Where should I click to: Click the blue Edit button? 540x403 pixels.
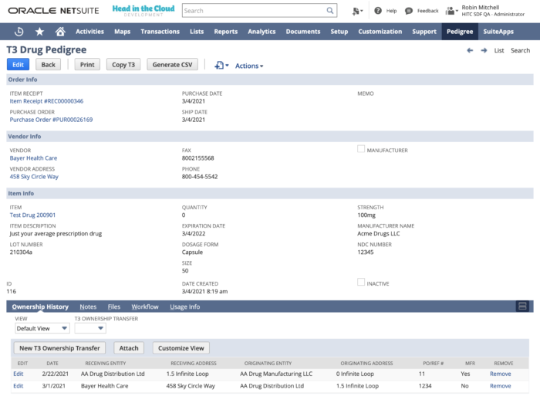[18, 65]
